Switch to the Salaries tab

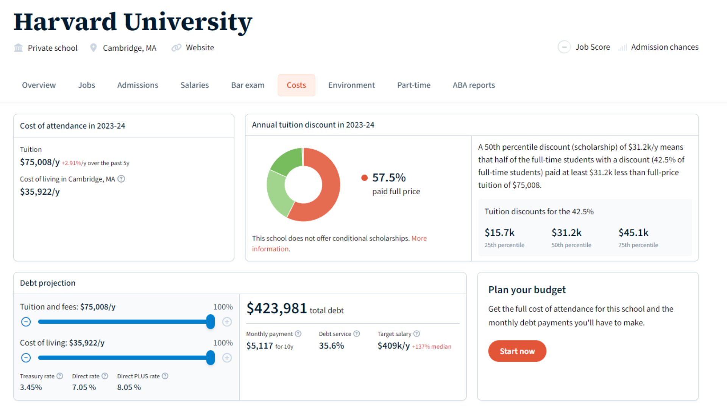pos(194,85)
